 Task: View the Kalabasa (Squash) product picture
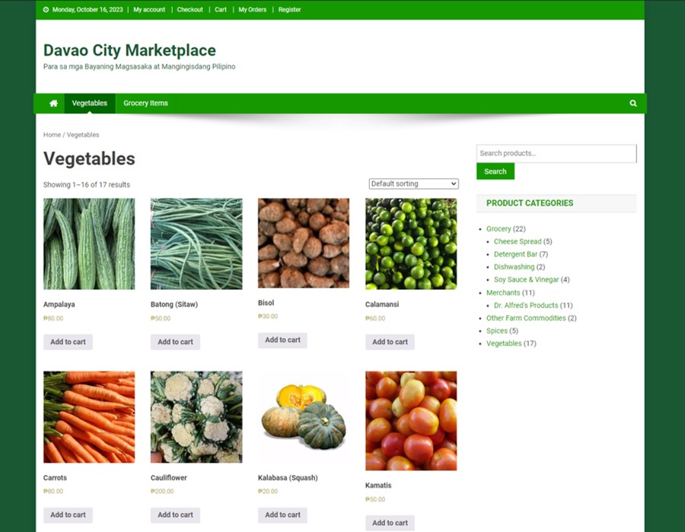304,417
